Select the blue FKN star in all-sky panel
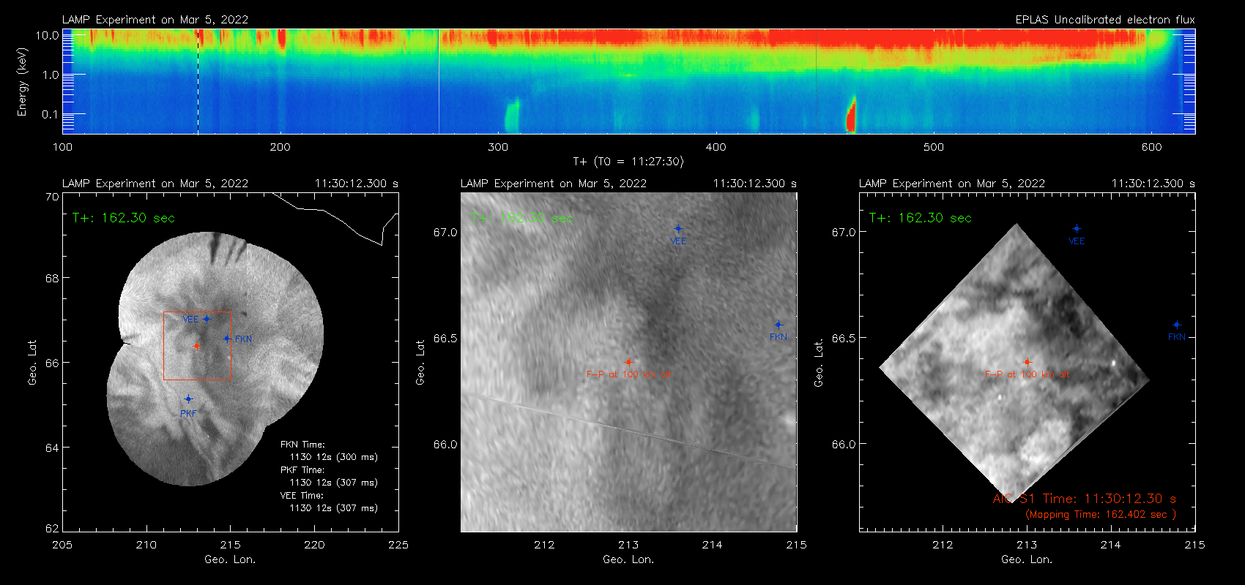 click(x=227, y=339)
